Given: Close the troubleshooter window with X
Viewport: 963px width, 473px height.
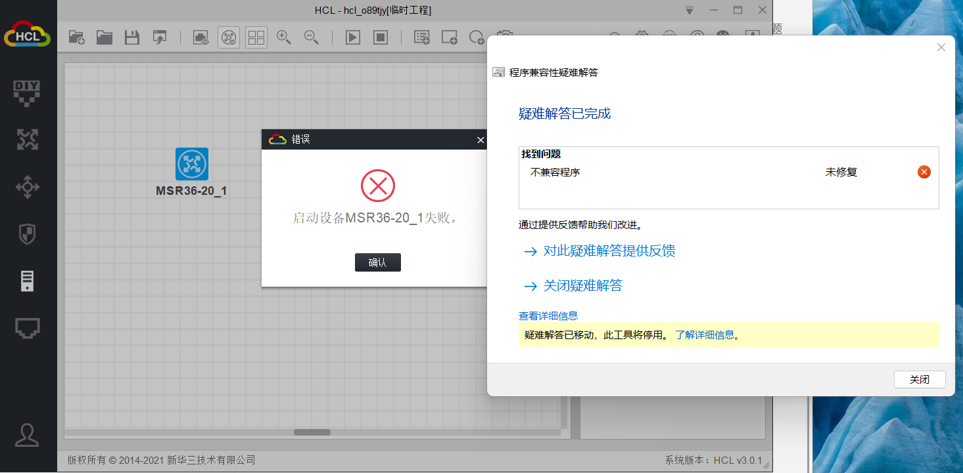Looking at the screenshot, I should point(941,47).
